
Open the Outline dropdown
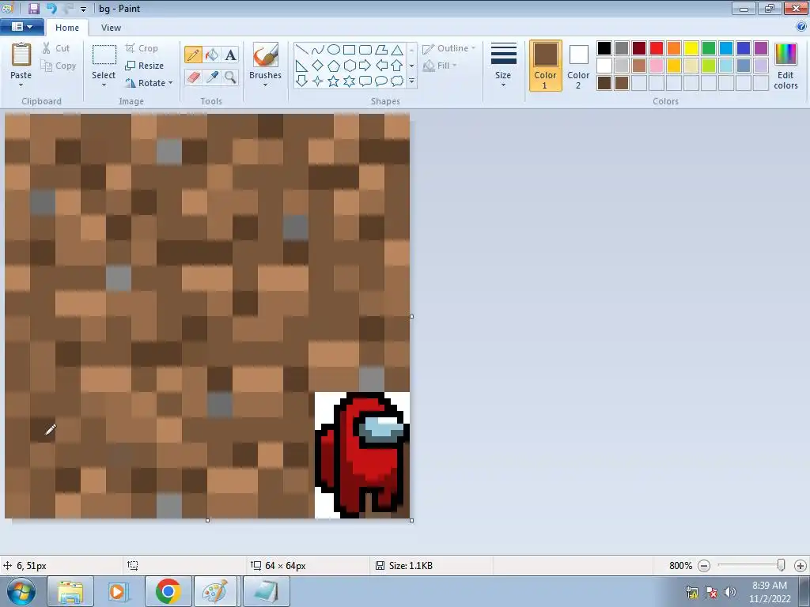pos(449,48)
